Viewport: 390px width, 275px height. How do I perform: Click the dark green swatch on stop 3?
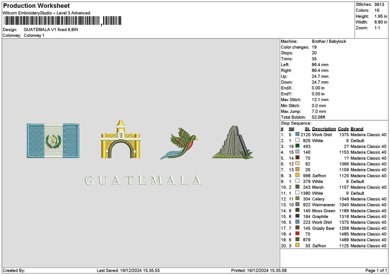pos(297,146)
